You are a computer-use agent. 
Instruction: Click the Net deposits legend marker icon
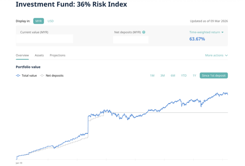pyautogui.click(x=42, y=75)
